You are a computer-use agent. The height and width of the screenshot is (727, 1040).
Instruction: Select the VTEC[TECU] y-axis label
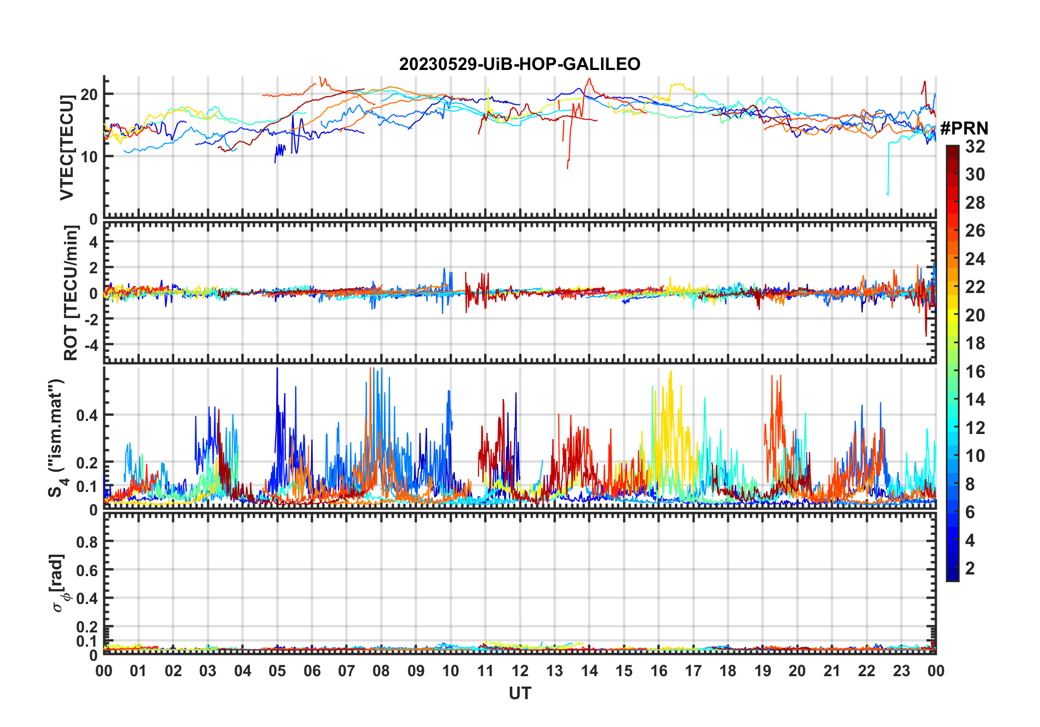tap(67, 148)
